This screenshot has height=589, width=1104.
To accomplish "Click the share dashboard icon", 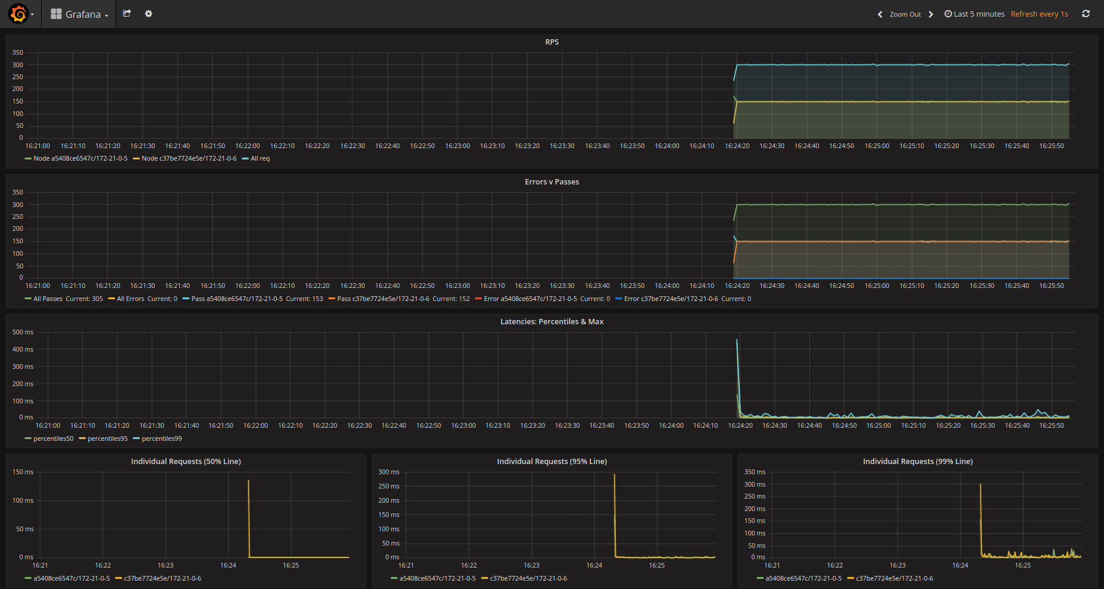I will [127, 13].
